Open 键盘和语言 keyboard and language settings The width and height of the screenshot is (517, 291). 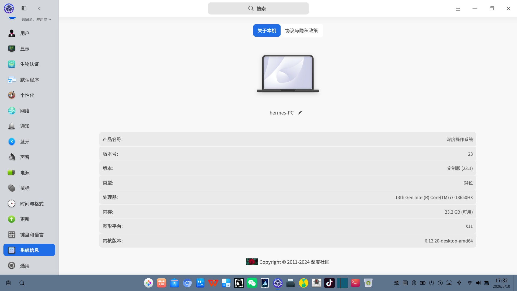(29, 235)
